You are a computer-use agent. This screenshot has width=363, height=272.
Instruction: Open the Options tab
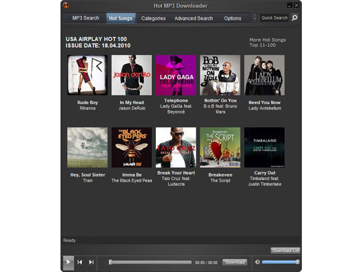coord(233,18)
